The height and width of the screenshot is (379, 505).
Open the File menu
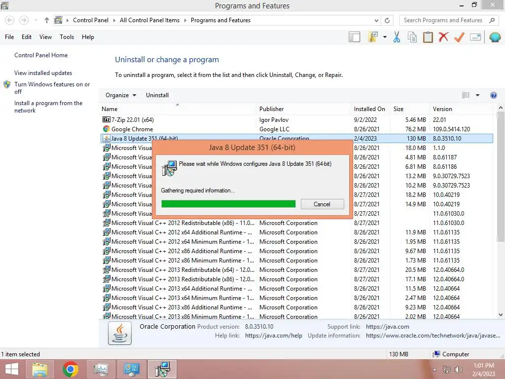click(9, 37)
